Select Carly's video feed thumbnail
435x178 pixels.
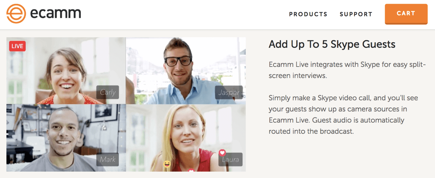point(66,70)
